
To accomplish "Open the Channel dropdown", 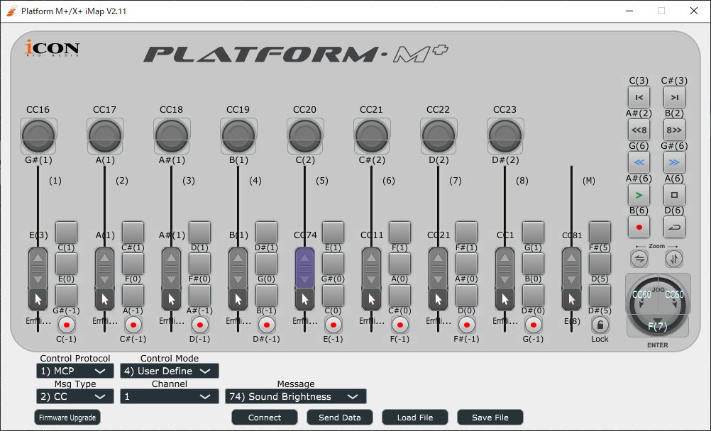I will [169, 396].
